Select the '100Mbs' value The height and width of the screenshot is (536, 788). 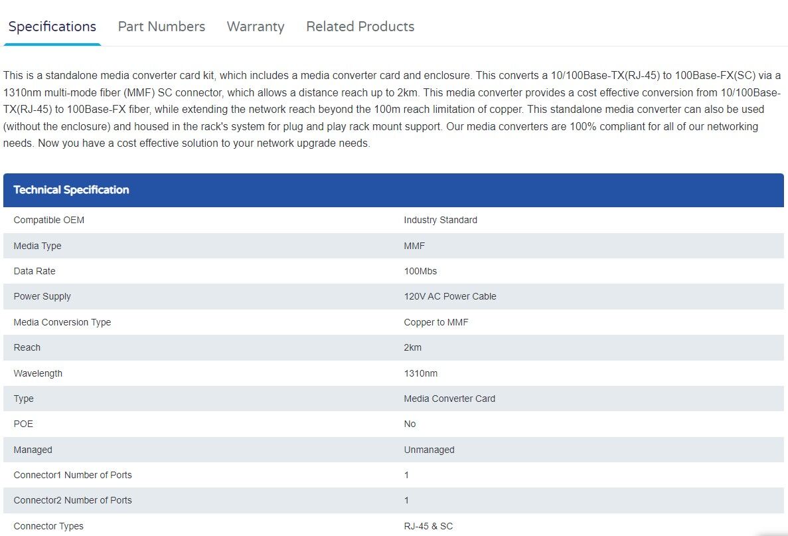[421, 271]
